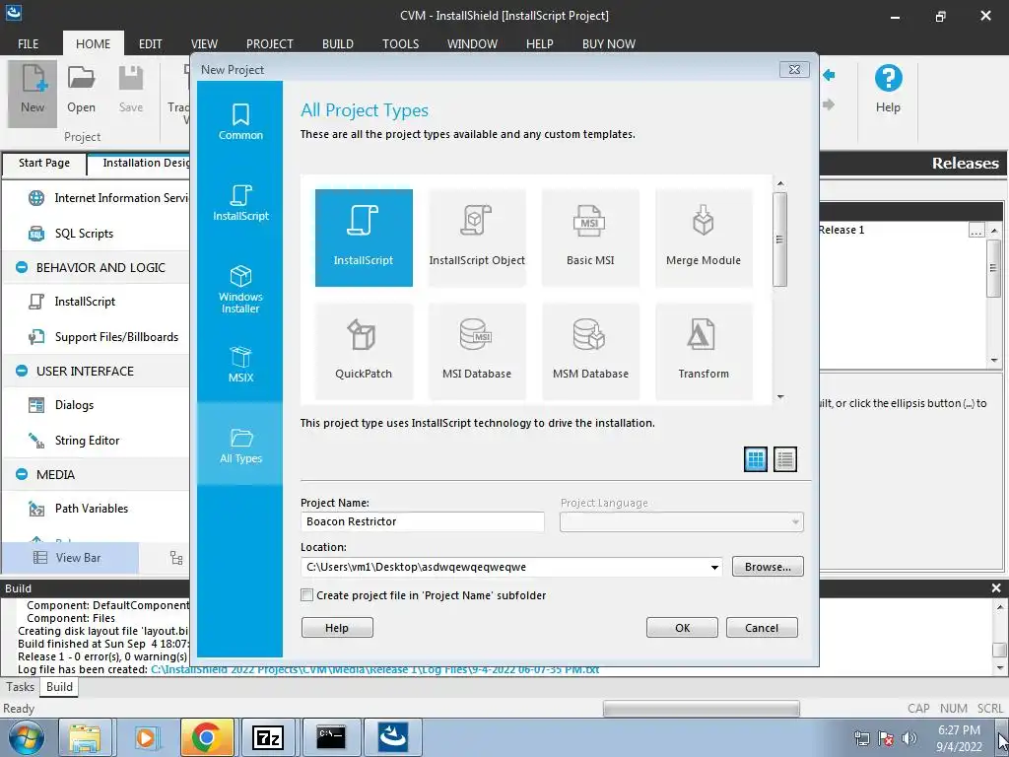
Task: Select the InstallScript project type tile
Action: coord(364,238)
